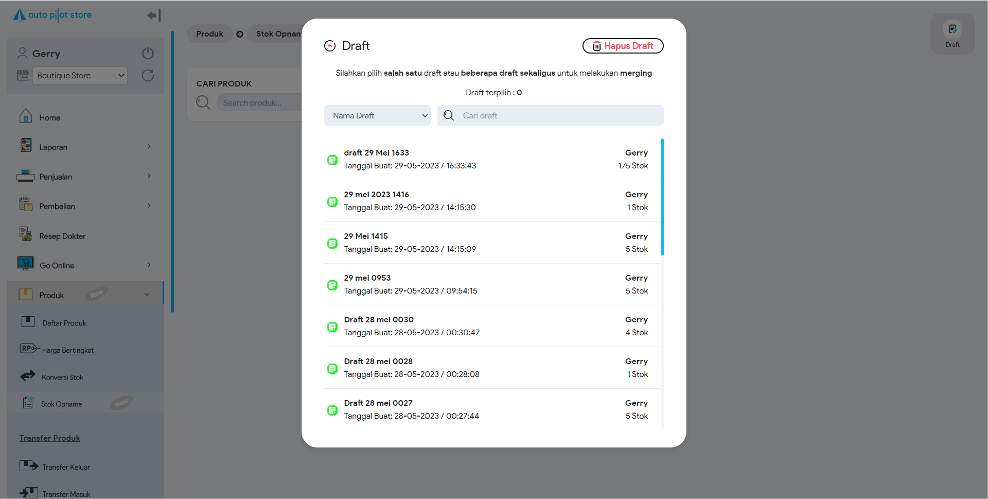Screen dimensions: 988x499
Task: Click the Hapus Draft button
Action: 623,46
